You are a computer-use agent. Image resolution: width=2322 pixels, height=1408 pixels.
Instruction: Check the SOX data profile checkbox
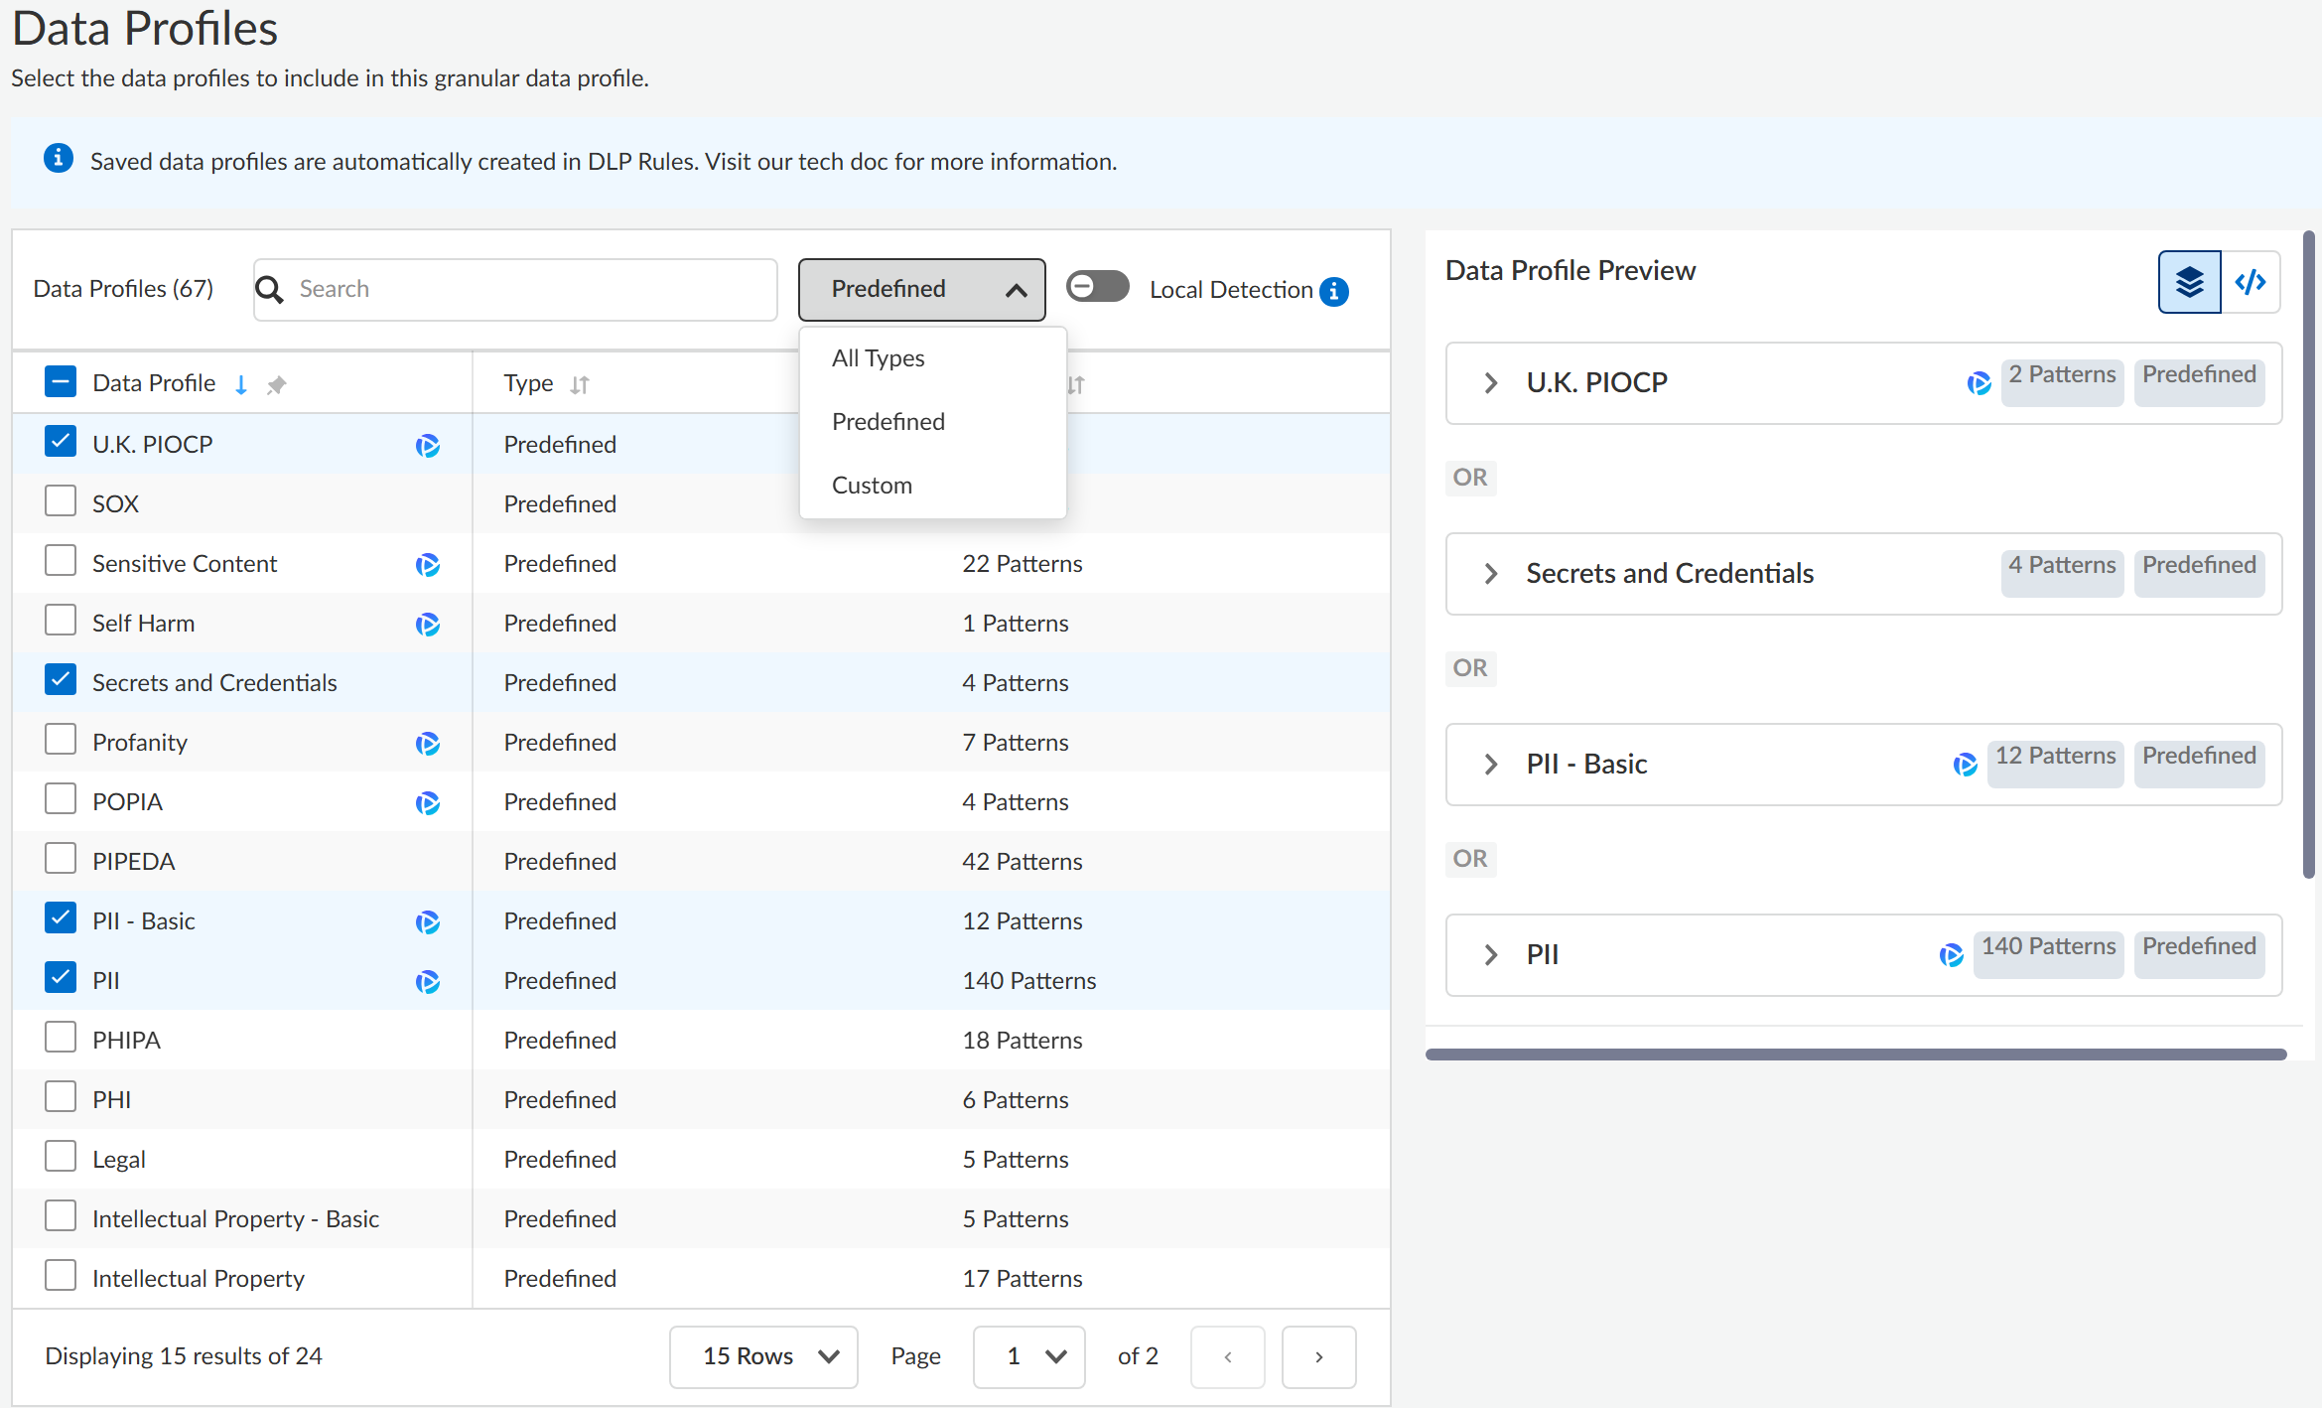[x=61, y=501]
